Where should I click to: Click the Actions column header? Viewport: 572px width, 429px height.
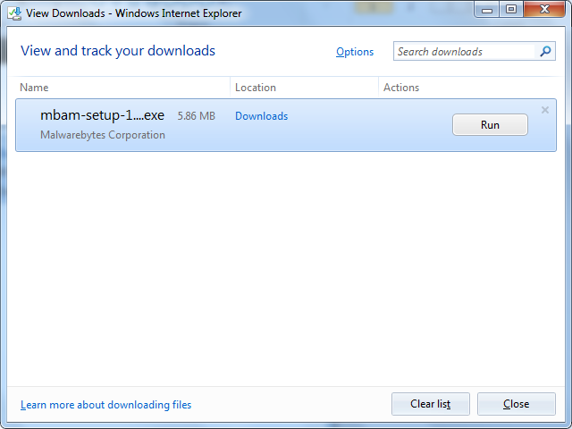(x=401, y=88)
